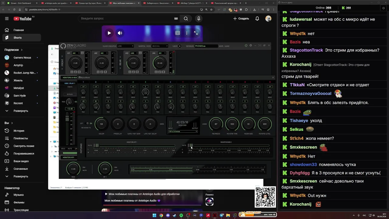Open File Explorer from the taskbar
The width and height of the screenshot is (389, 219).
pyautogui.click(x=228, y=215)
